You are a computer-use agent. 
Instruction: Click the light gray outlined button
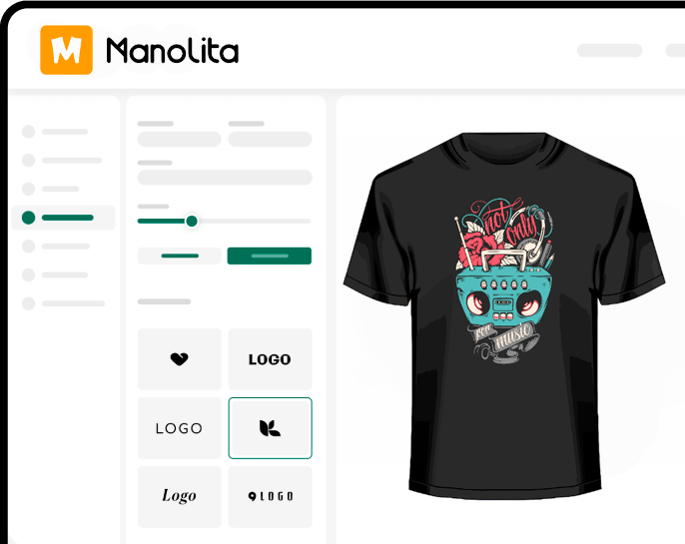pos(179,256)
